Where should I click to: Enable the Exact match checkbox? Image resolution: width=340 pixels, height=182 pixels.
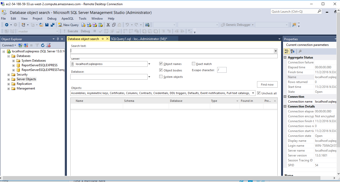(194, 64)
